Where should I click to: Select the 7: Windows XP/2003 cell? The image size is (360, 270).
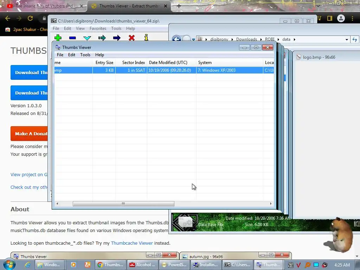coord(230,70)
